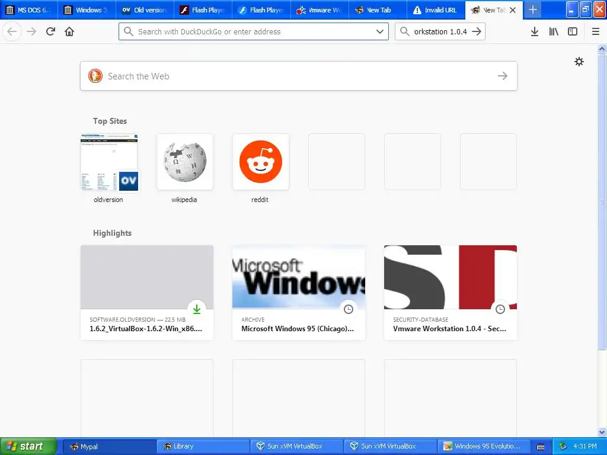Screen dimensions: 607x455
Task: Click the Search the Web field
Action: click(x=299, y=76)
